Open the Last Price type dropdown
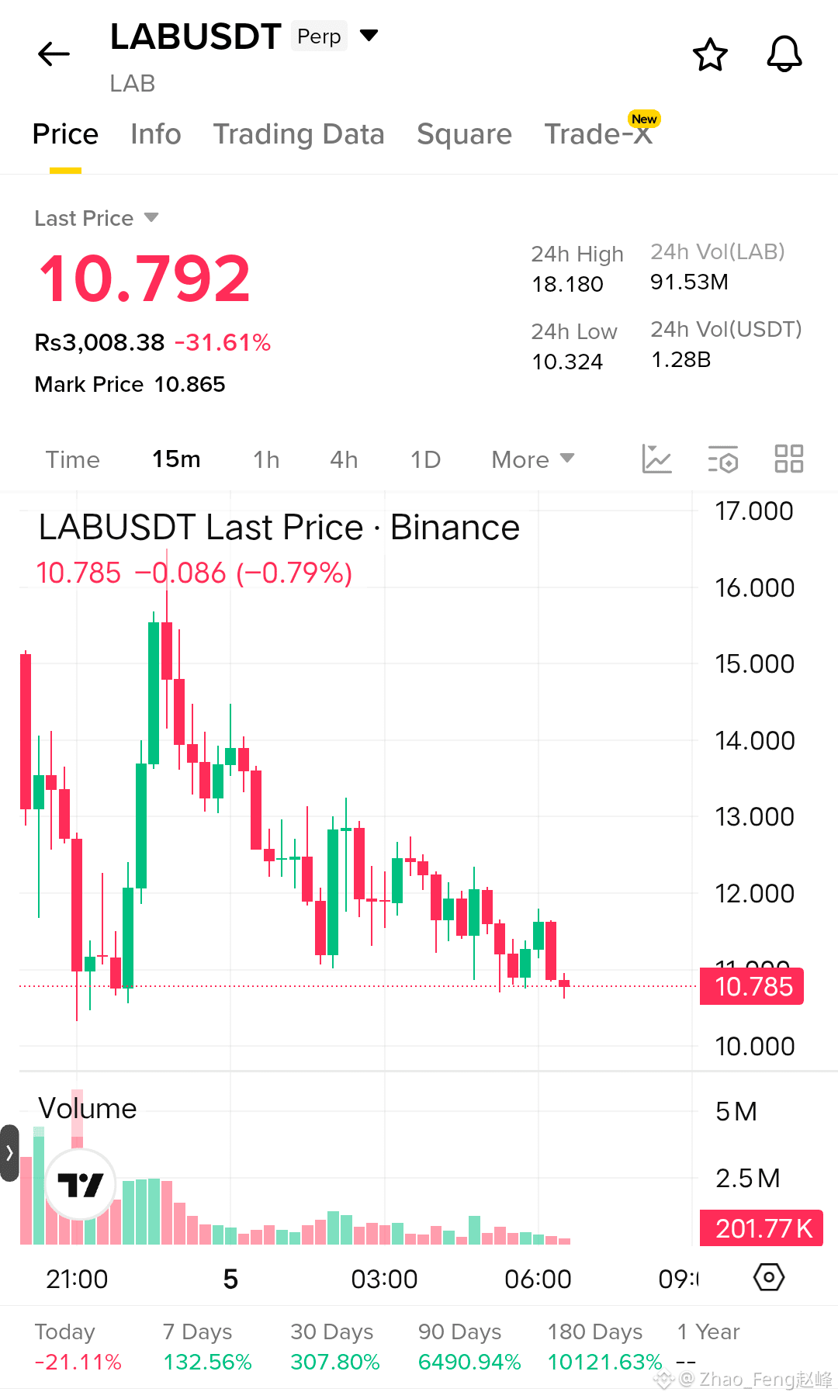838x1399 pixels. (x=96, y=218)
